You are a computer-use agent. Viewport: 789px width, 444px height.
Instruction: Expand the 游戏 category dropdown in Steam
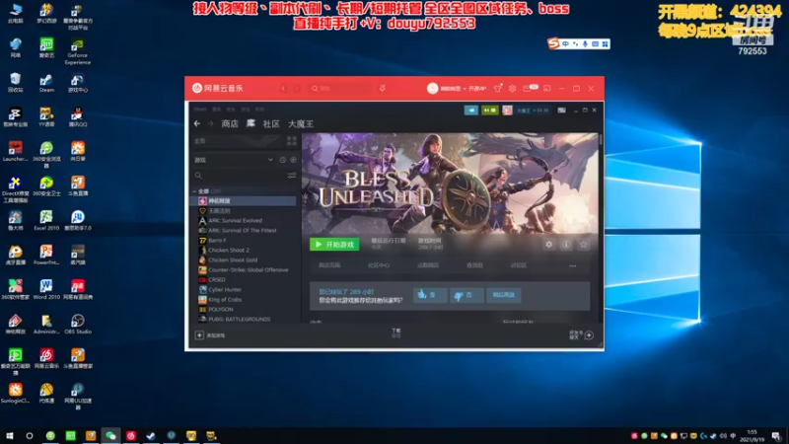(x=270, y=160)
